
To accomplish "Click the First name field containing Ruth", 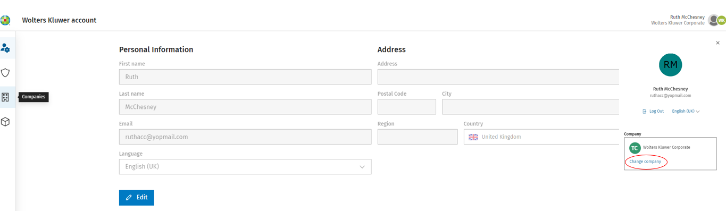I will coord(245,77).
